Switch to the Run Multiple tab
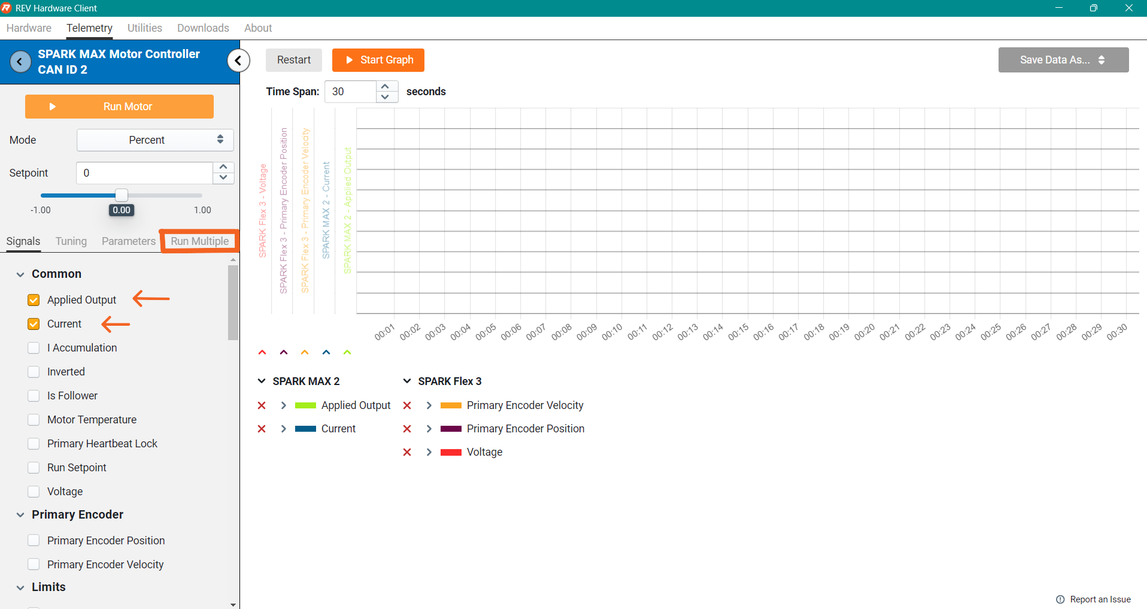 (x=199, y=241)
